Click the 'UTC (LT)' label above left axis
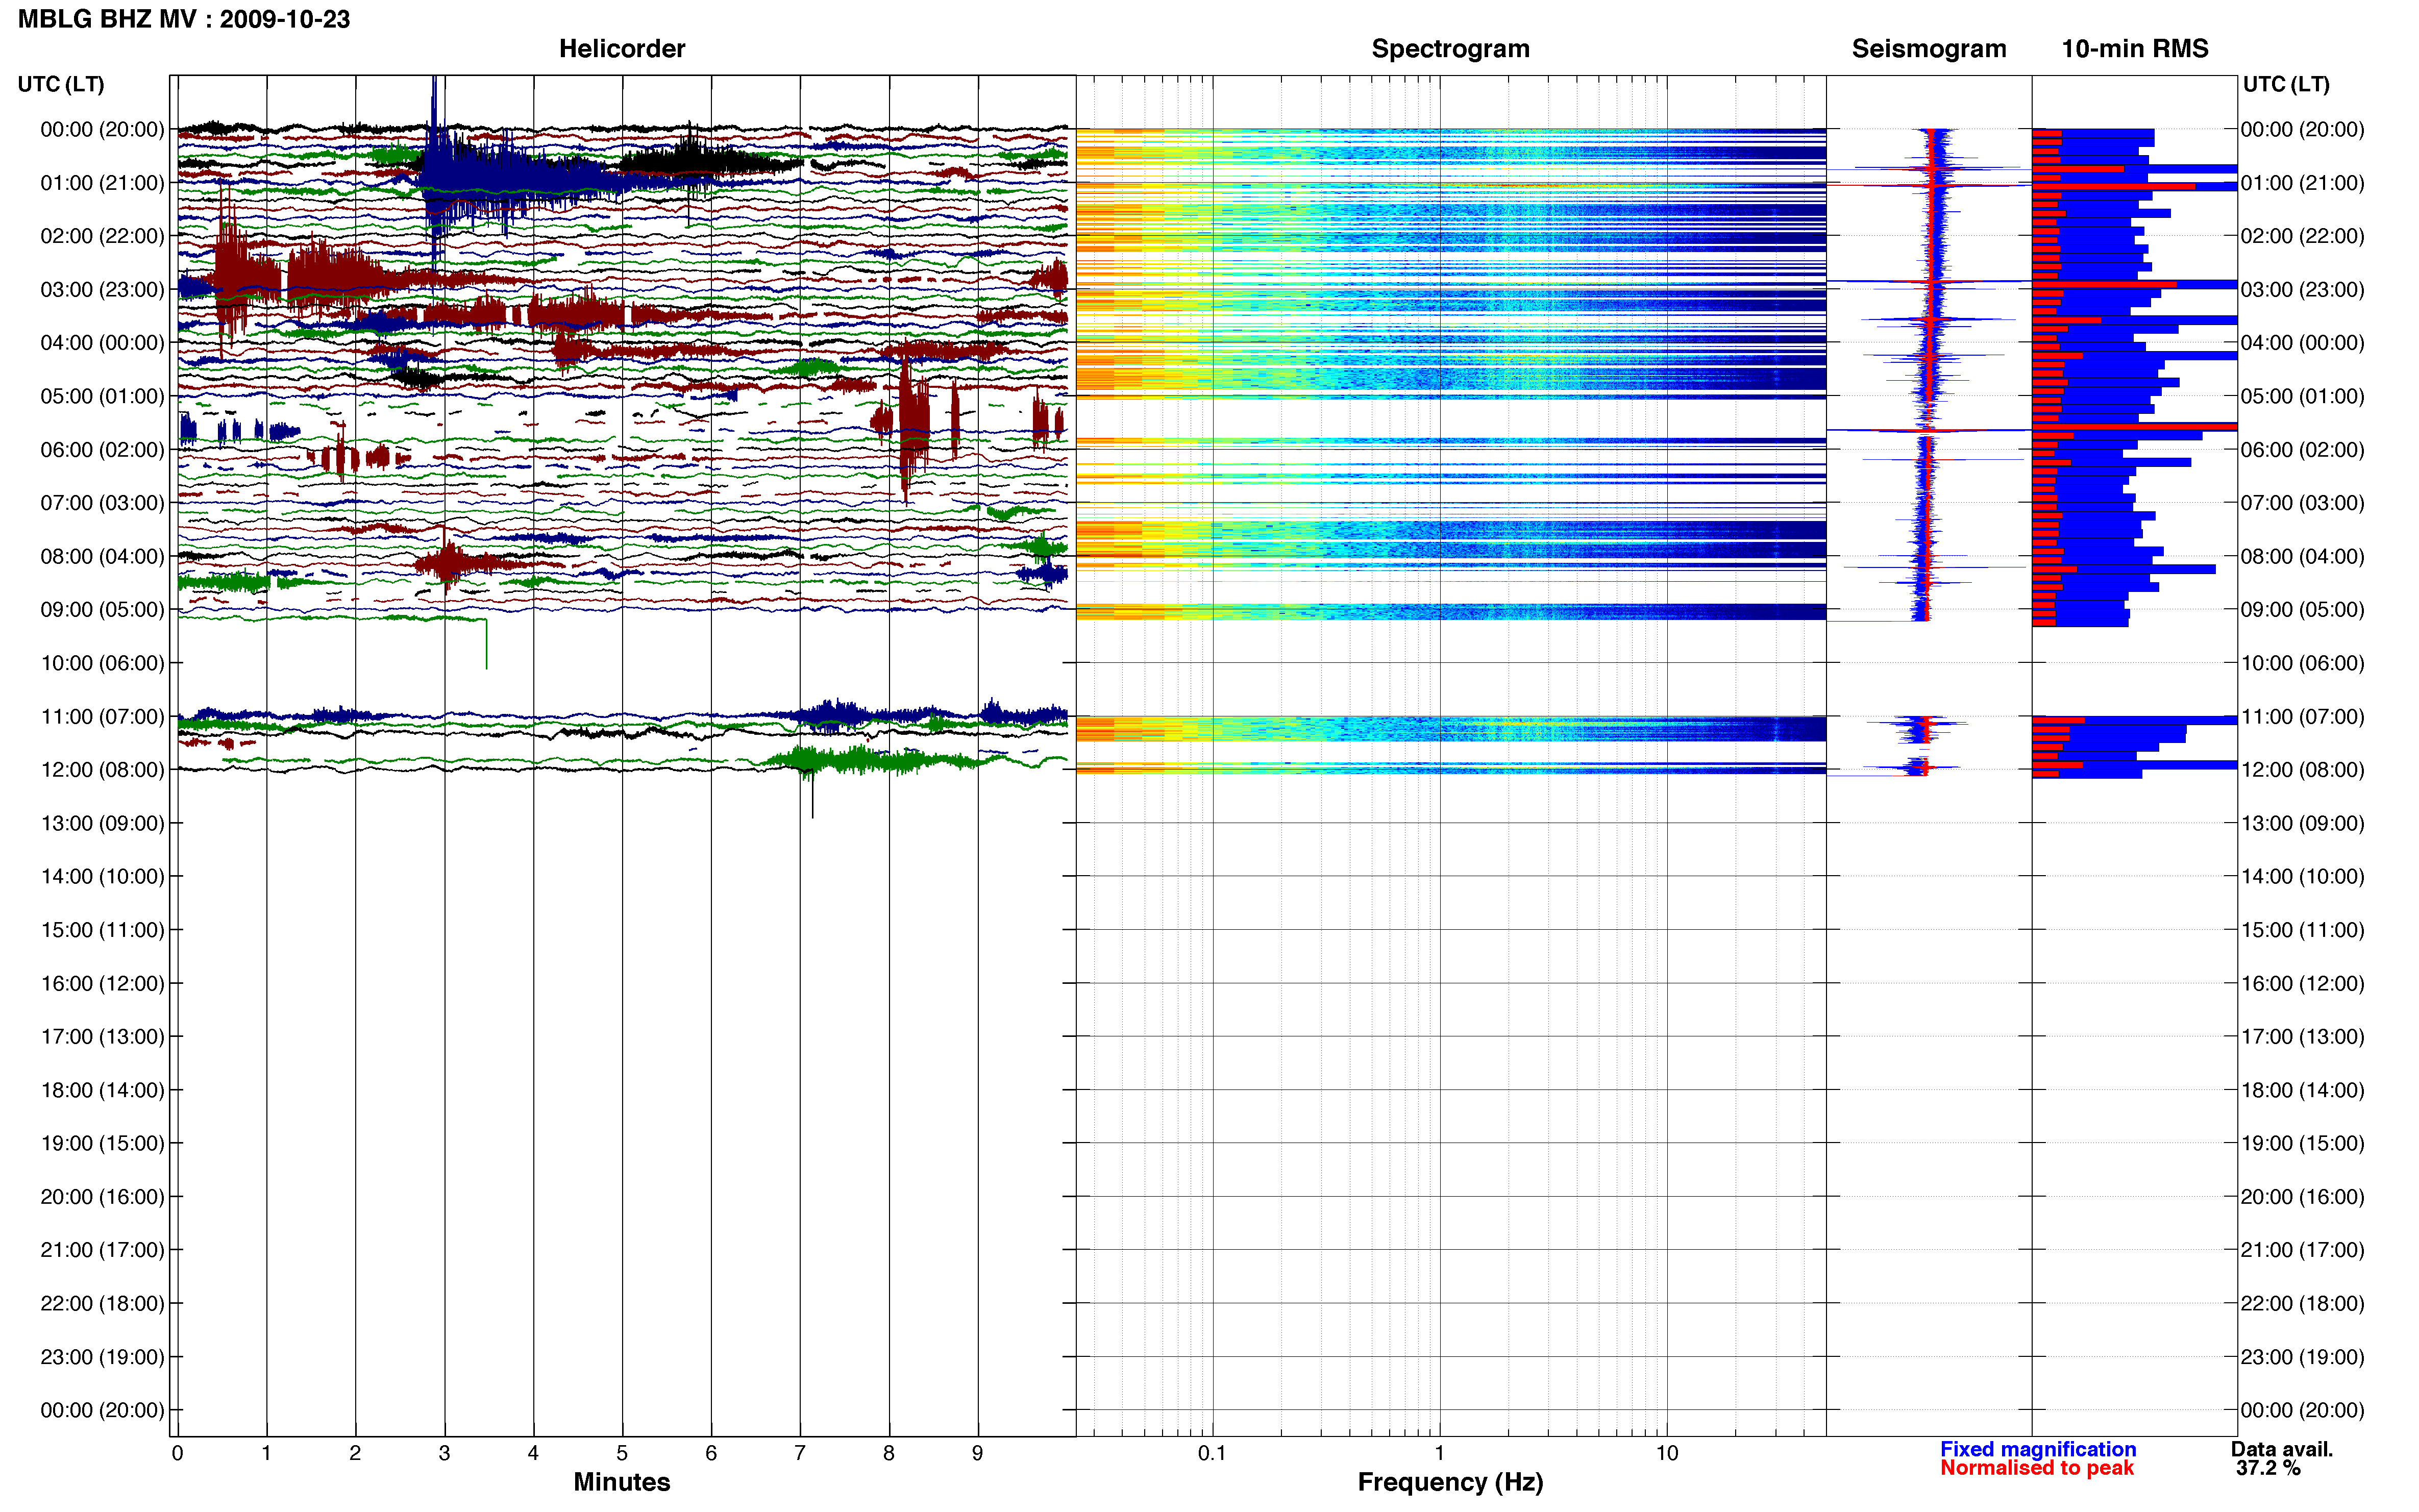 point(61,84)
